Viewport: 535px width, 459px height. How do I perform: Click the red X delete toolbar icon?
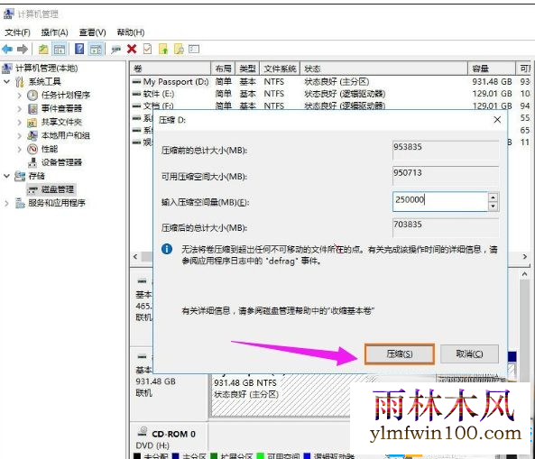coord(132,49)
